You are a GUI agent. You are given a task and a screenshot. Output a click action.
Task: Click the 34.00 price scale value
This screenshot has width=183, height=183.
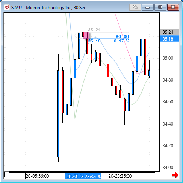click(168, 168)
